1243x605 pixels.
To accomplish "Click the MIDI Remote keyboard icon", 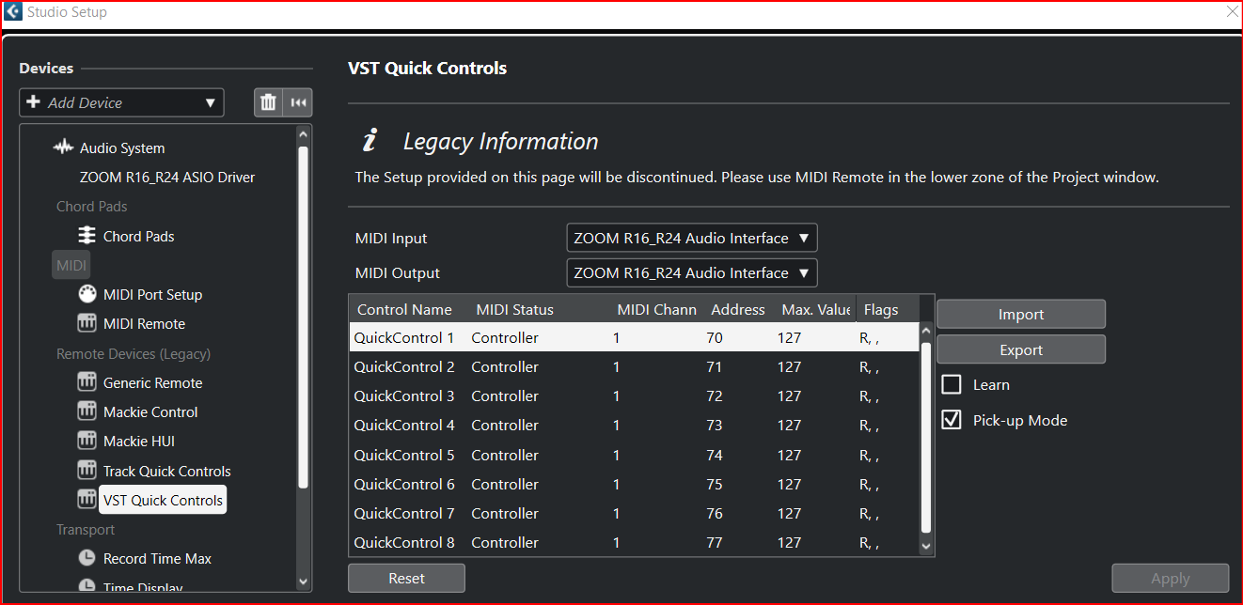I will tap(87, 323).
